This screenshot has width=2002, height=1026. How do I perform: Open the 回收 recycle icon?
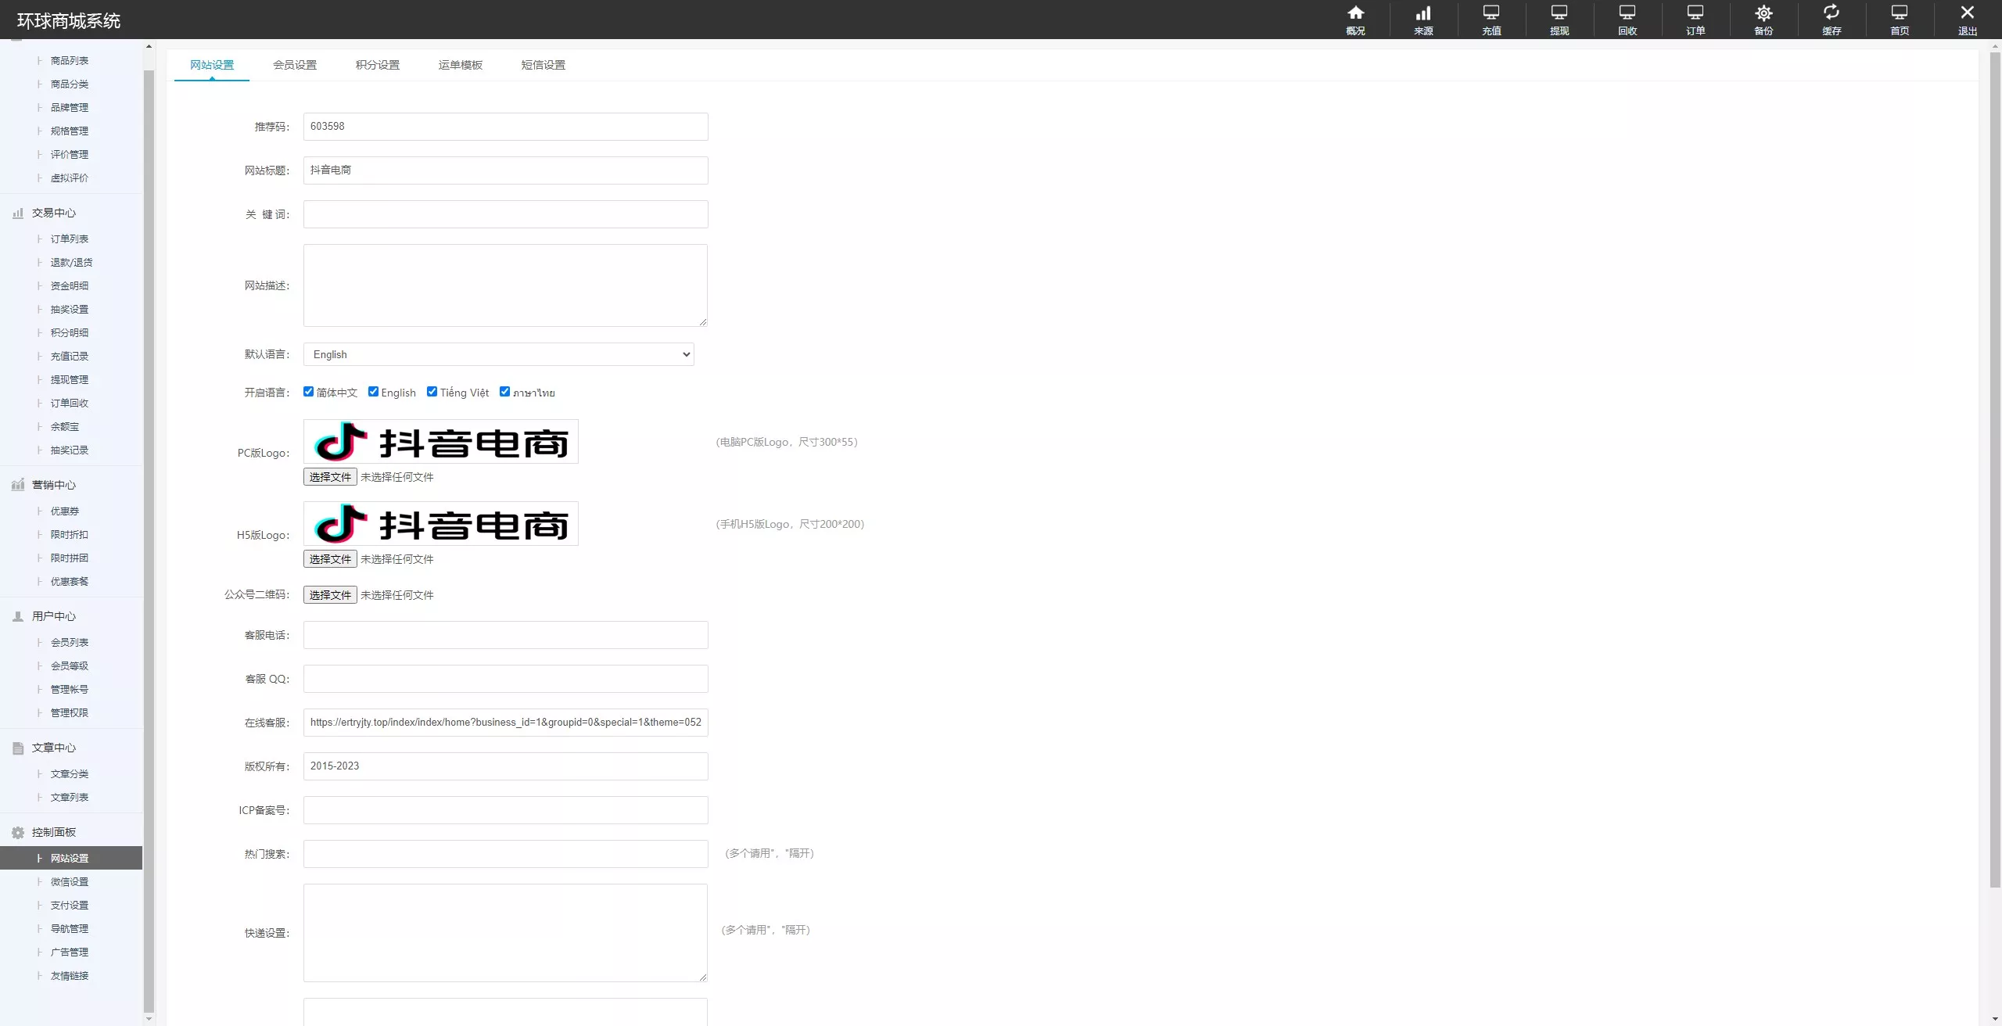tap(1627, 20)
